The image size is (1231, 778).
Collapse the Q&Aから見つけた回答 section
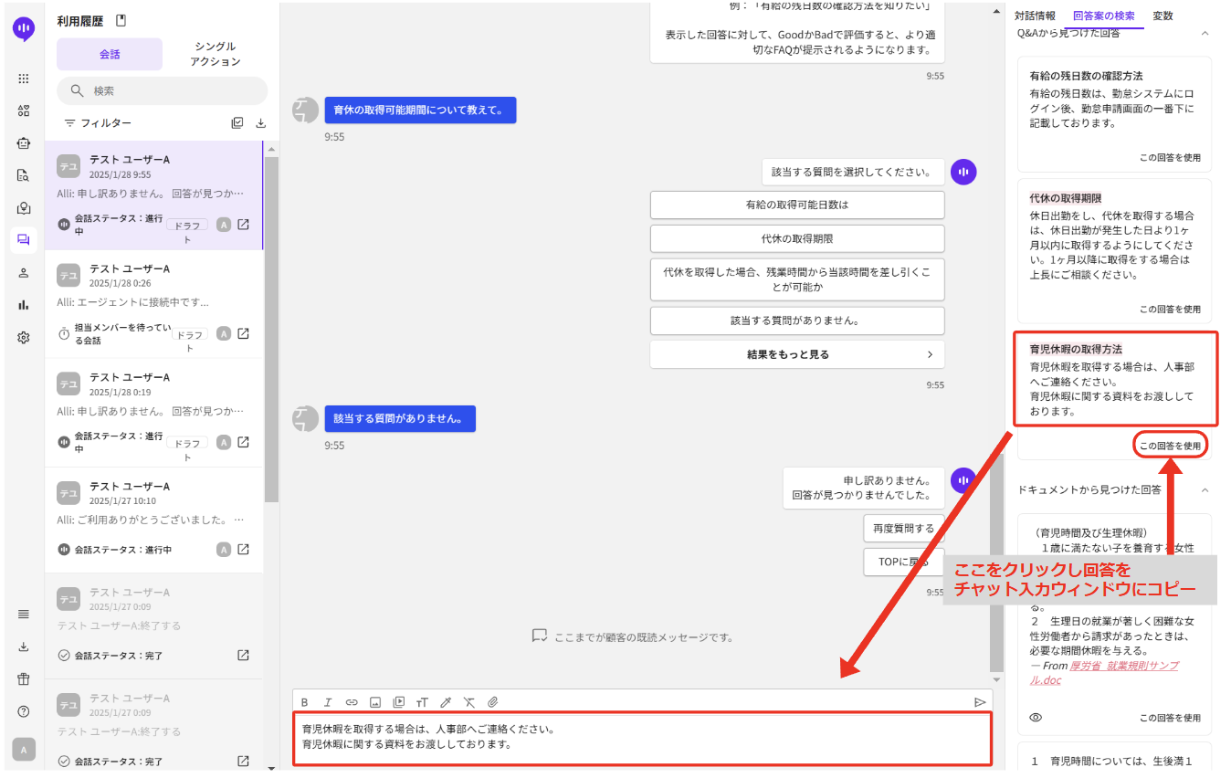tap(1205, 33)
